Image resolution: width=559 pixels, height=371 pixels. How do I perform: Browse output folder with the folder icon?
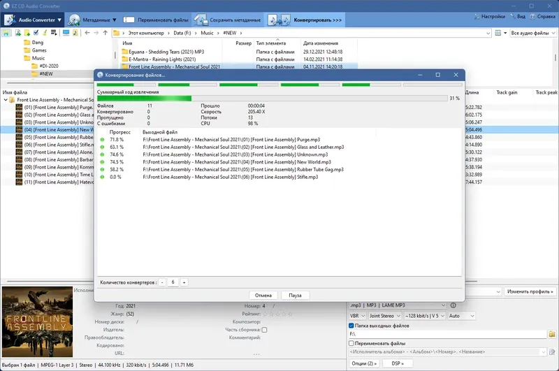(552, 334)
